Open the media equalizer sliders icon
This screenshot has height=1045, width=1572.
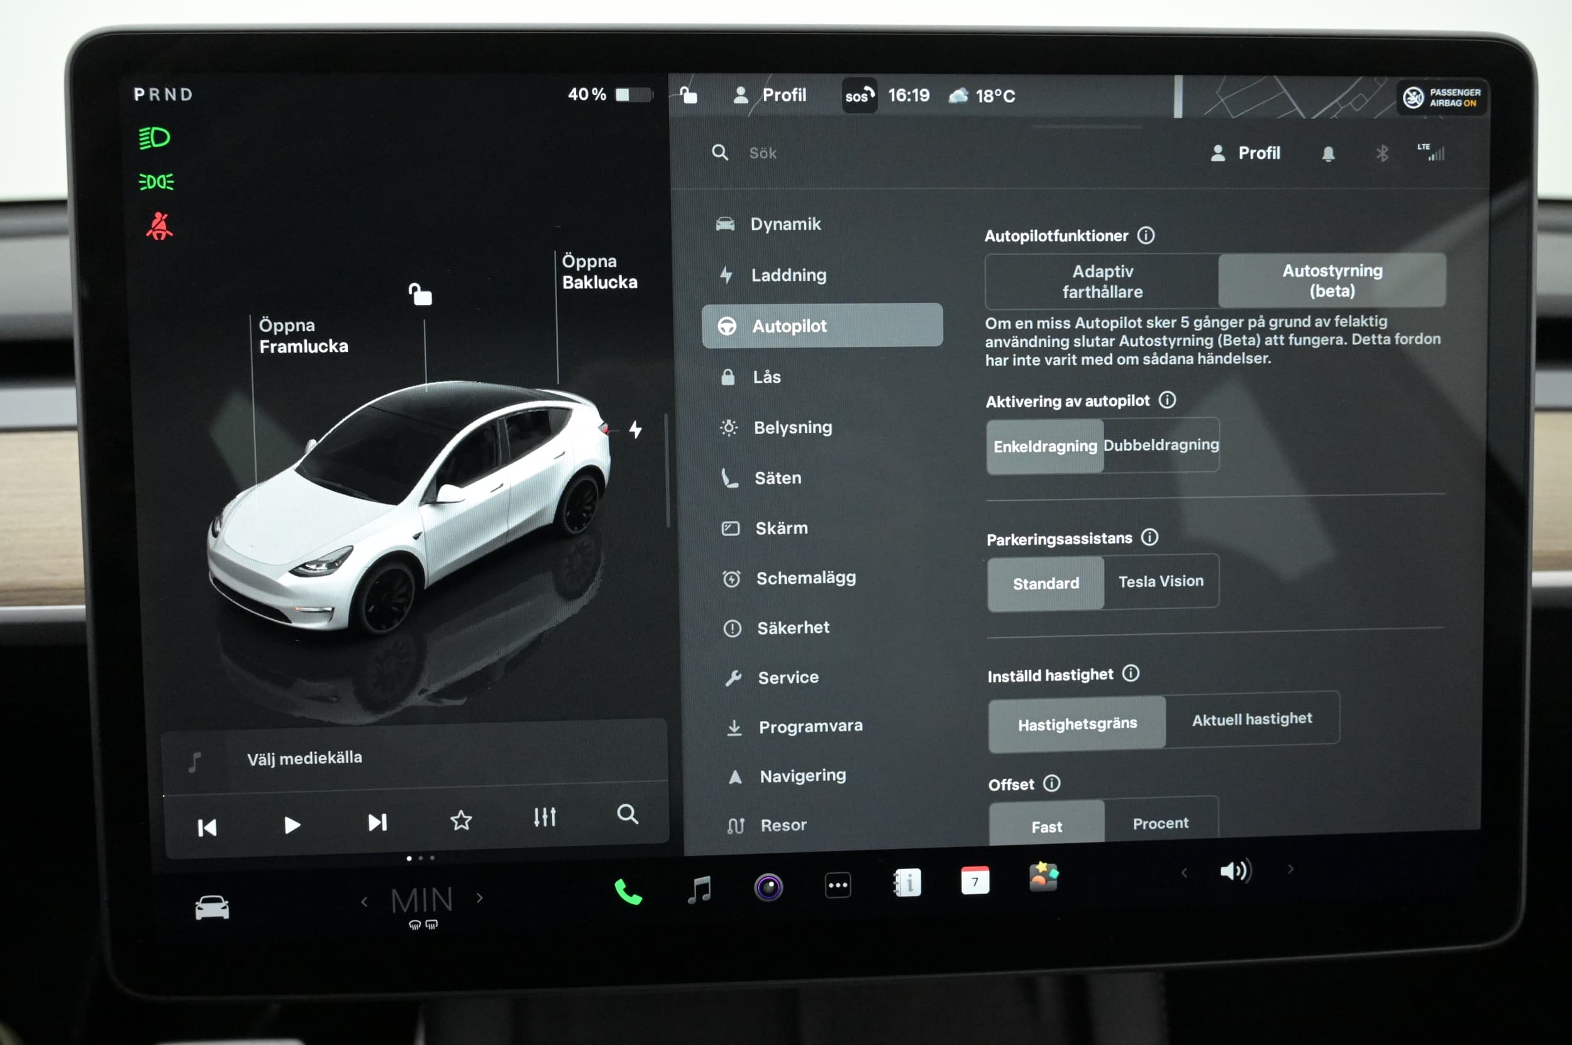[545, 817]
